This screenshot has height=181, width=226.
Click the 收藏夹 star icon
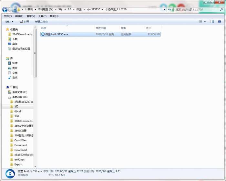[7, 29]
